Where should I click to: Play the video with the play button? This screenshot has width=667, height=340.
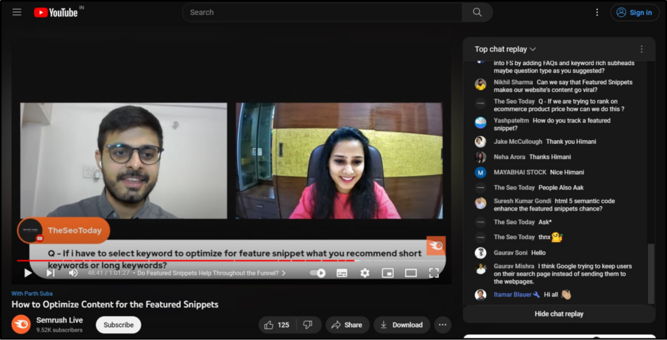click(x=28, y=273)
